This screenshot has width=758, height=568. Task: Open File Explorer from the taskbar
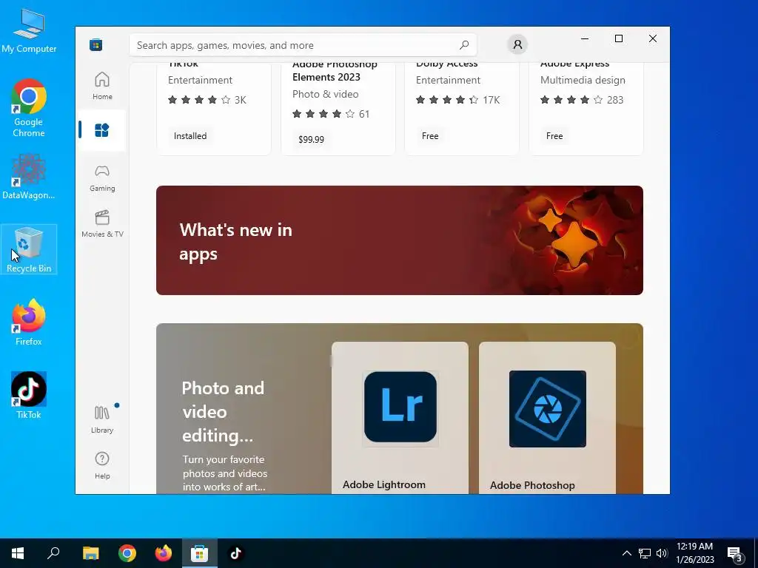click(x=90, y=553)
